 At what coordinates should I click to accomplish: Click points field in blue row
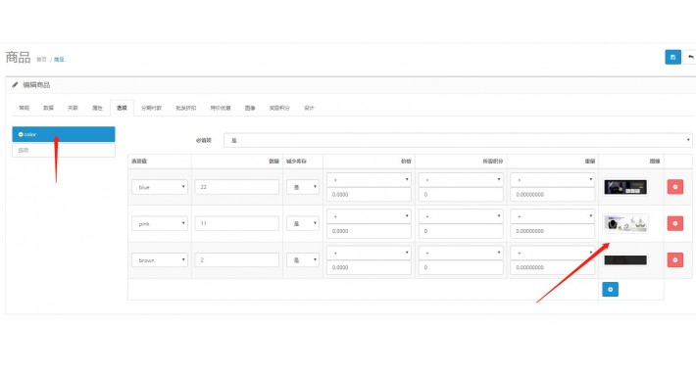[461, 194]
